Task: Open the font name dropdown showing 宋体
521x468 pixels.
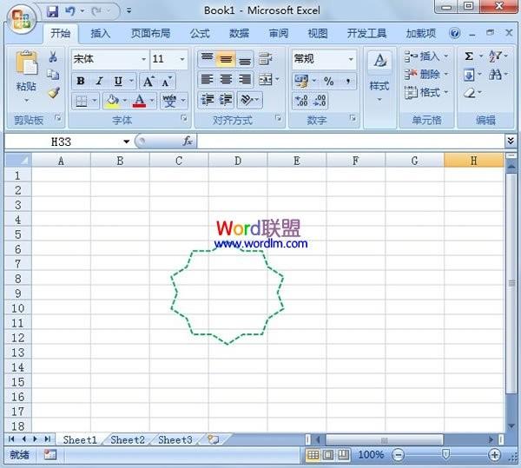Action: pyautogui.click(x=109, y=59)
